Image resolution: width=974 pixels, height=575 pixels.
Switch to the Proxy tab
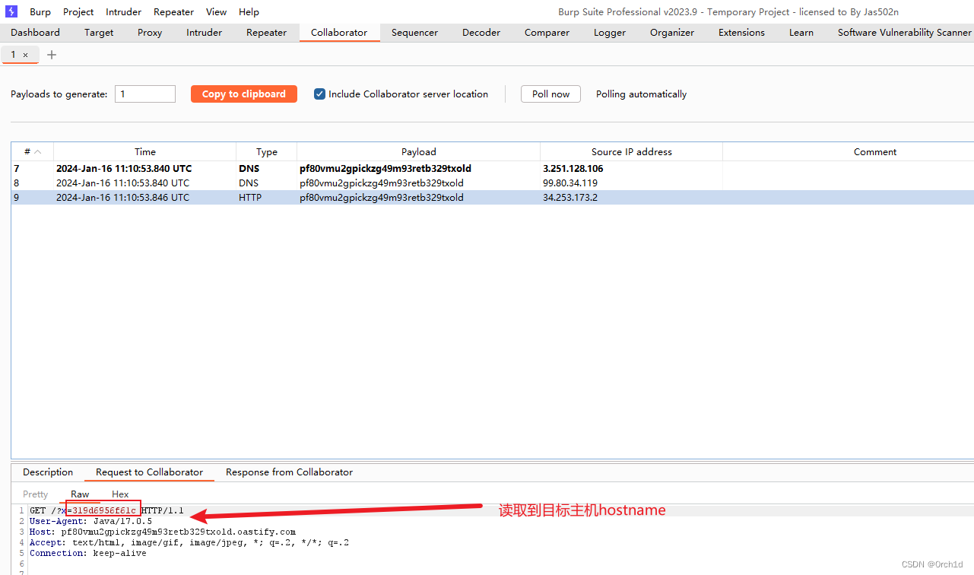(x=150, y=33)
